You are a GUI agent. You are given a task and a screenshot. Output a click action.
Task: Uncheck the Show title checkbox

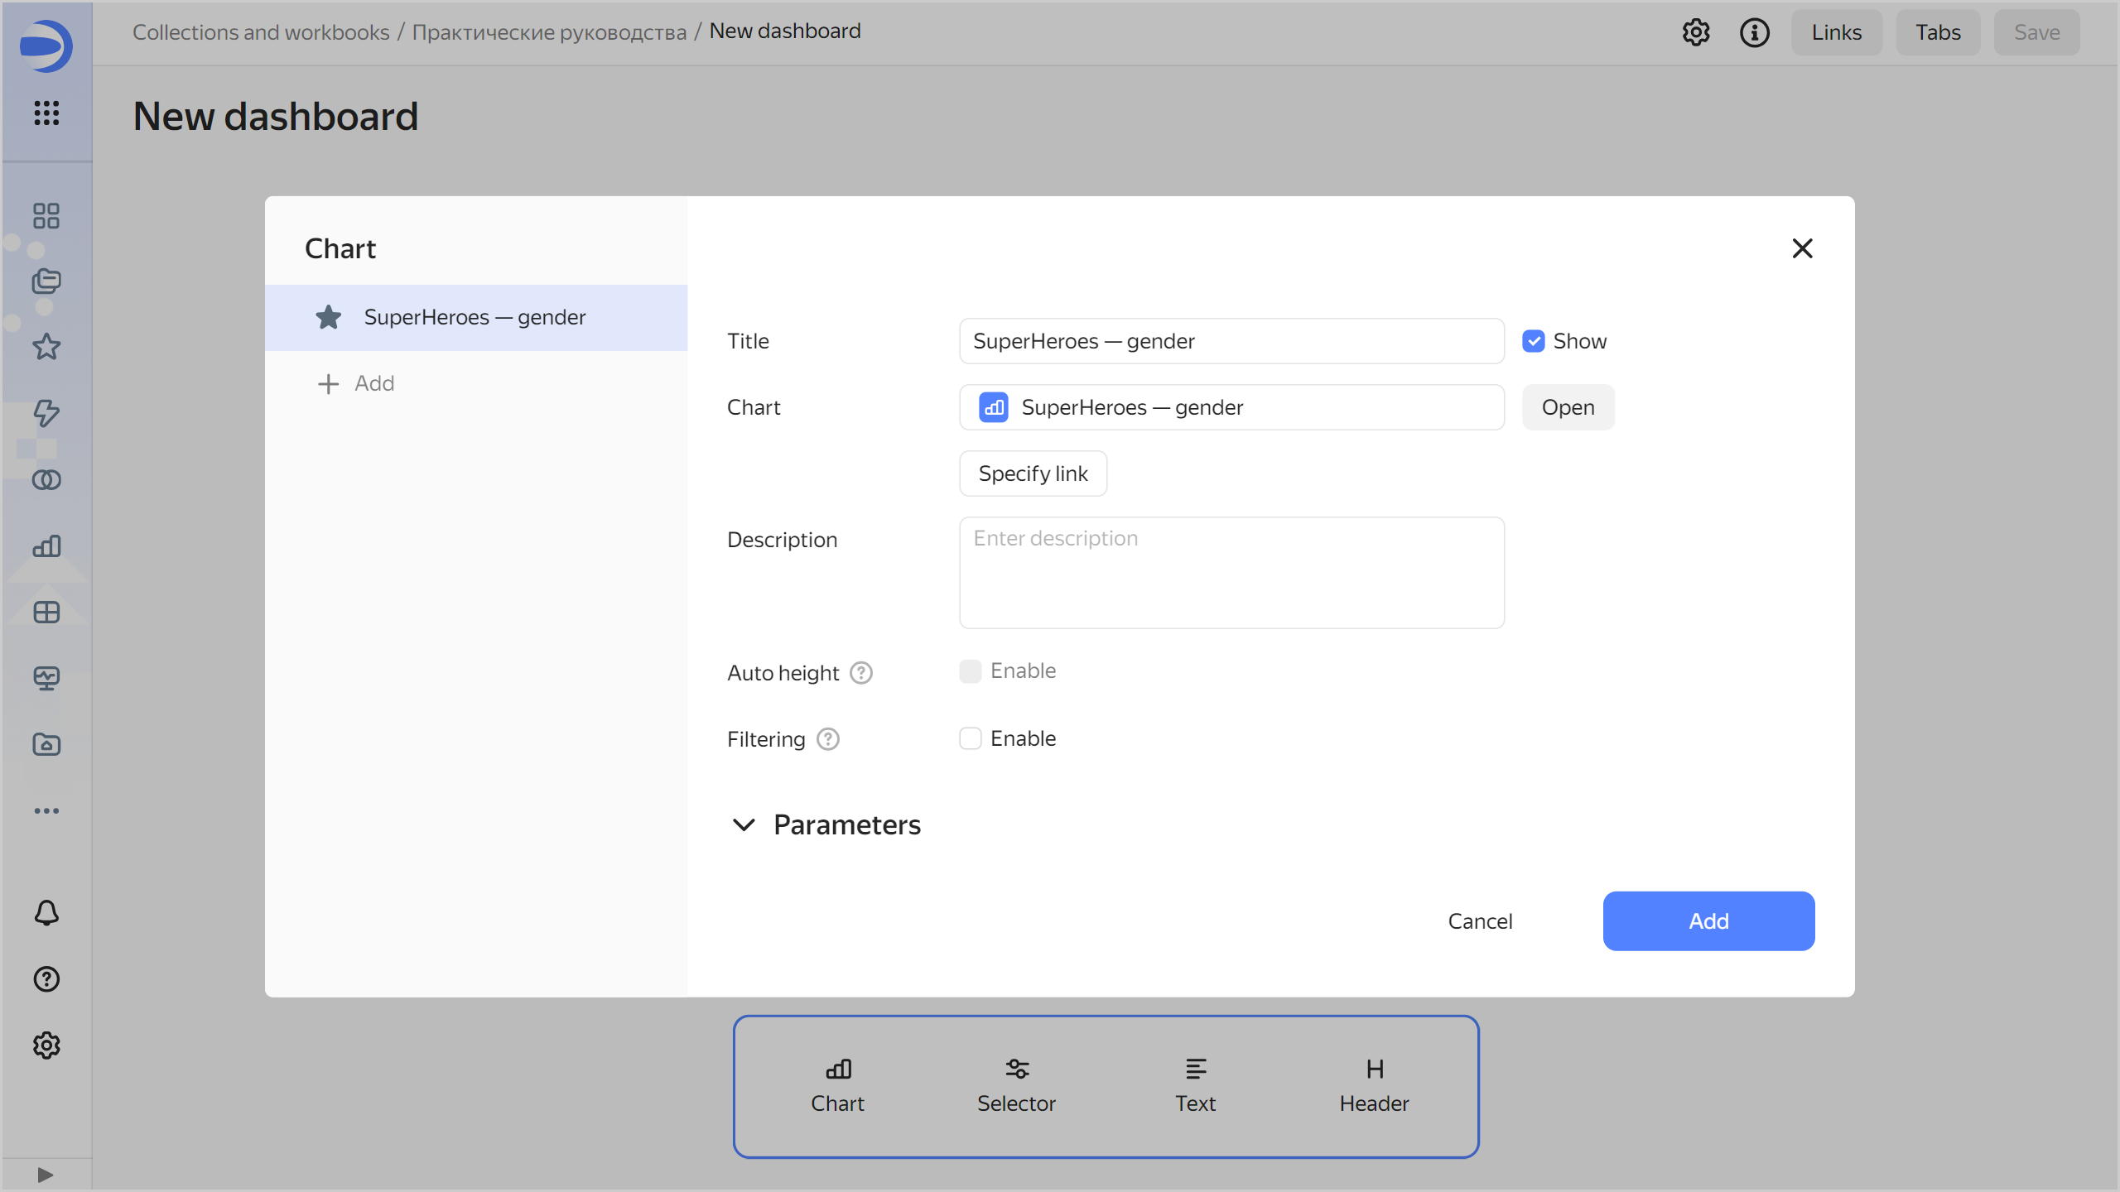tap(1533, 341)
